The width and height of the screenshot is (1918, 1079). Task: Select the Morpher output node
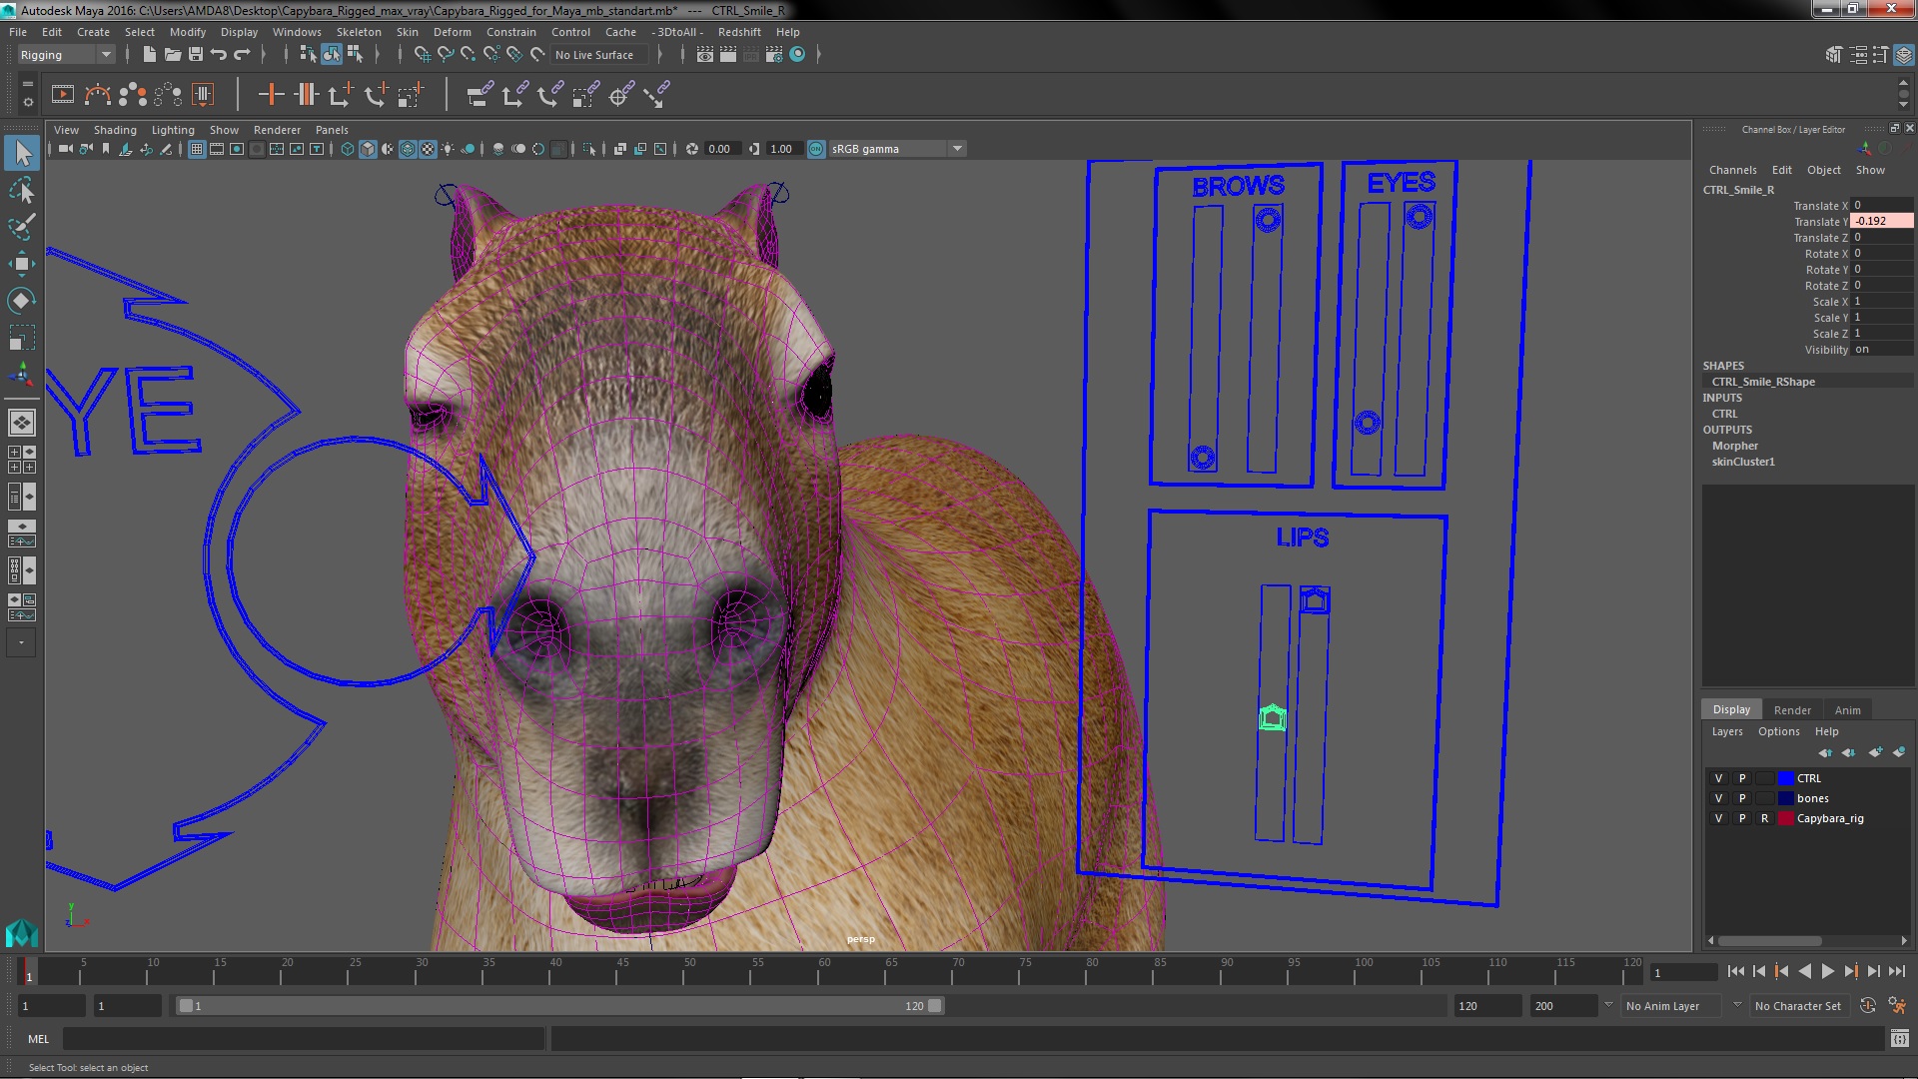click(1734, 446)
